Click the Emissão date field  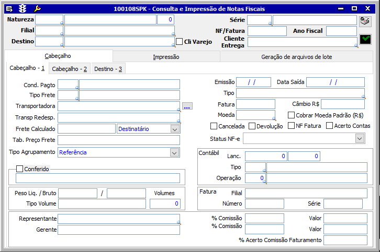coord(253,82)
